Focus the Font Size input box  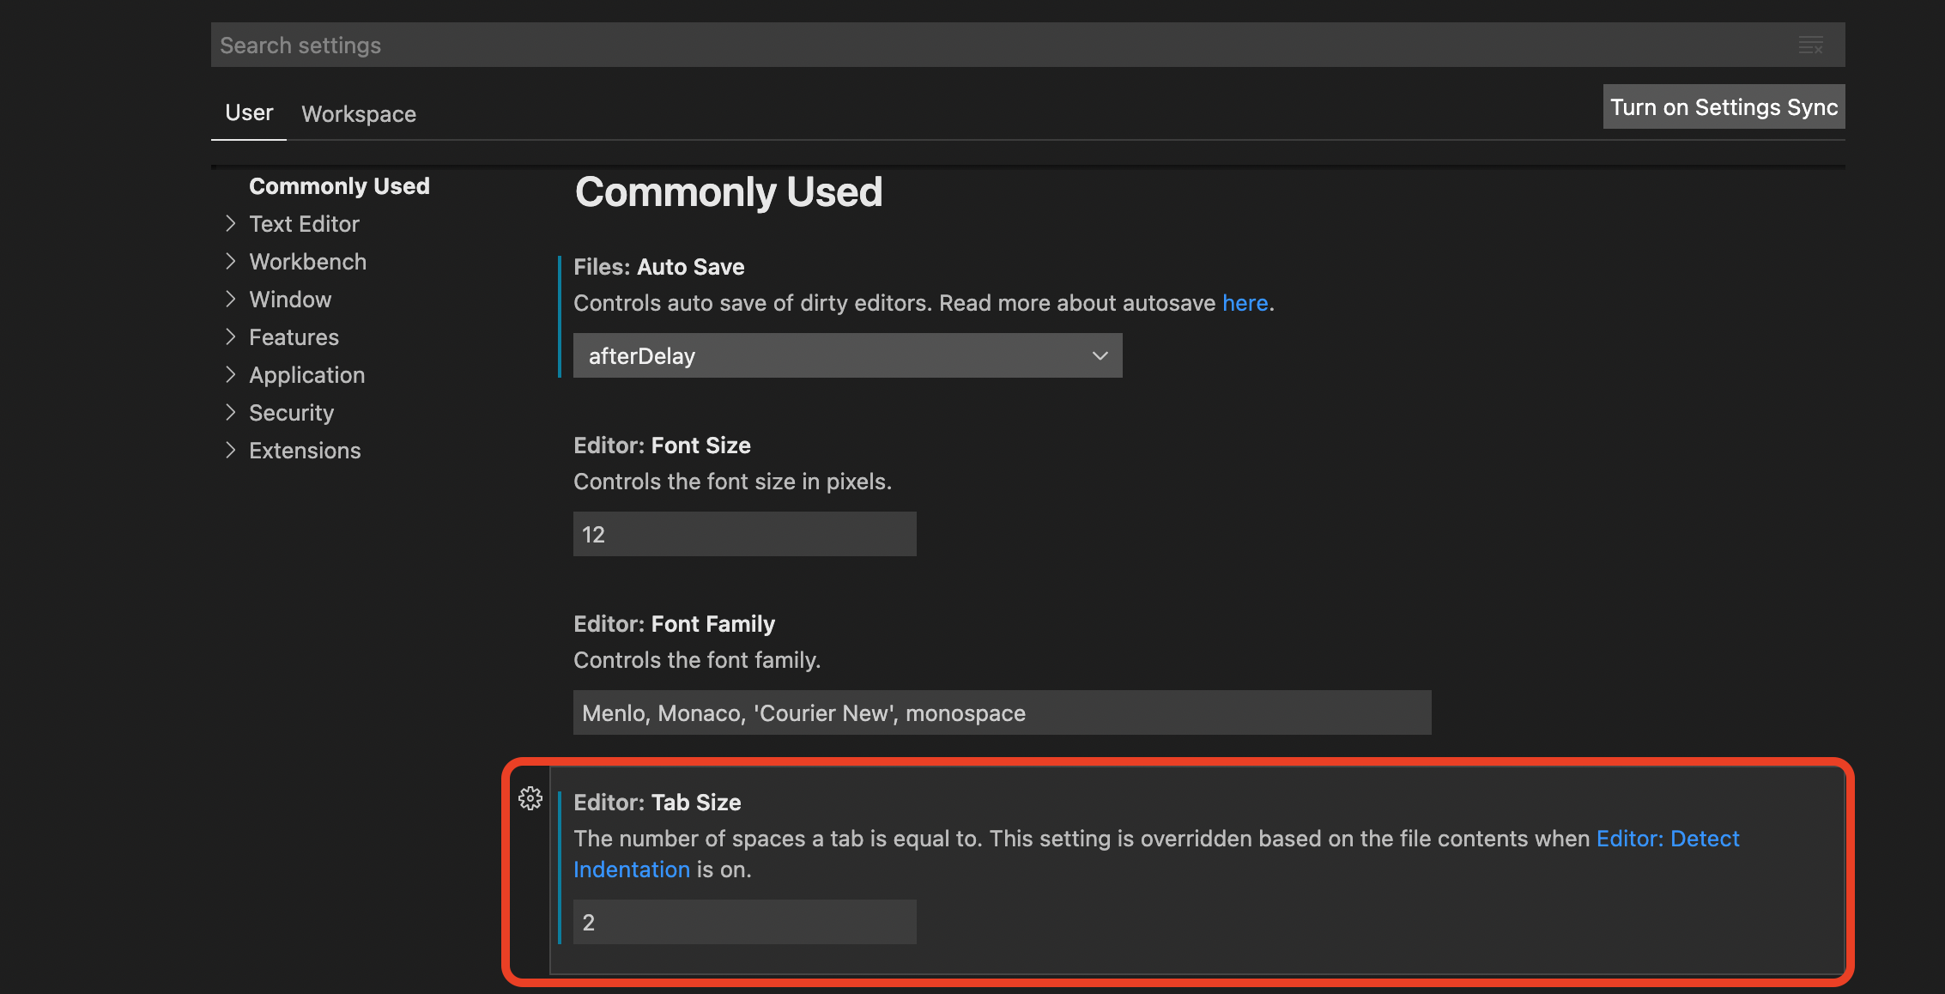(x=744, y=534)
